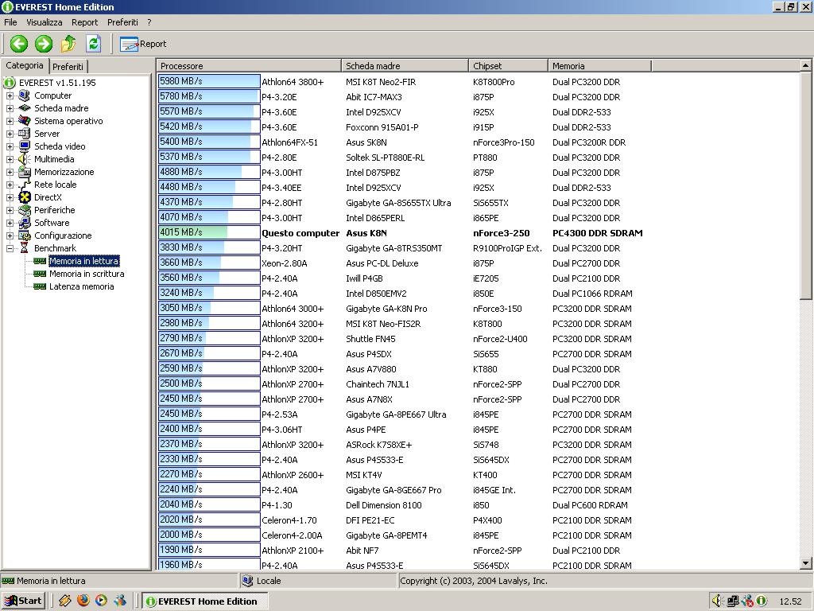Select the Memoria in scrittura tree item

[87, 274]
